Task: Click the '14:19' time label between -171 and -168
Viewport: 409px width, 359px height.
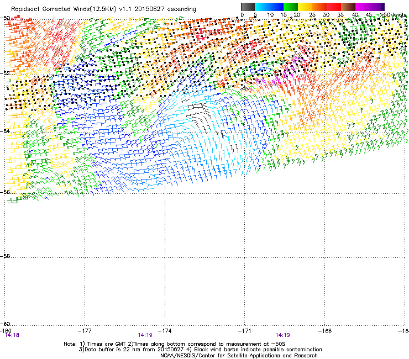Action: (283, 335)
